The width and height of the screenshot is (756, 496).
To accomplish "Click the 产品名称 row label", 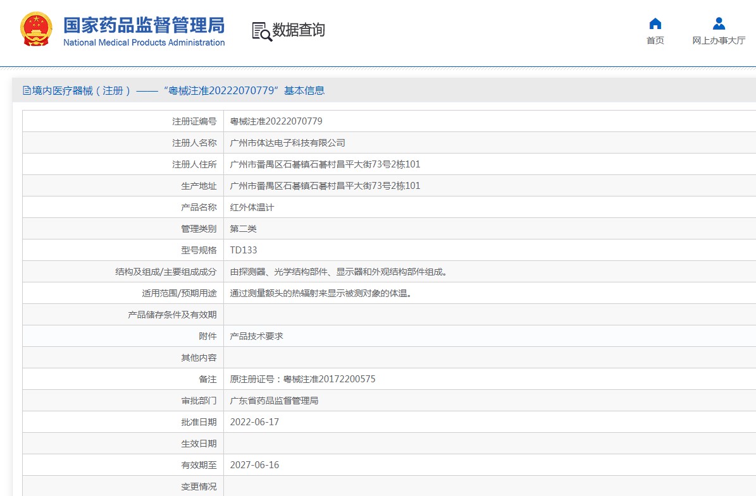I will point(199,207).
